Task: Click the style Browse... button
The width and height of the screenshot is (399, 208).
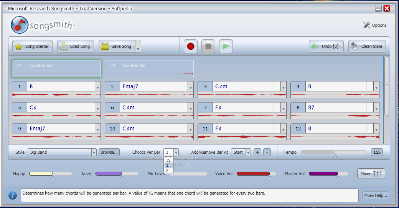Action: coord(109,152)
